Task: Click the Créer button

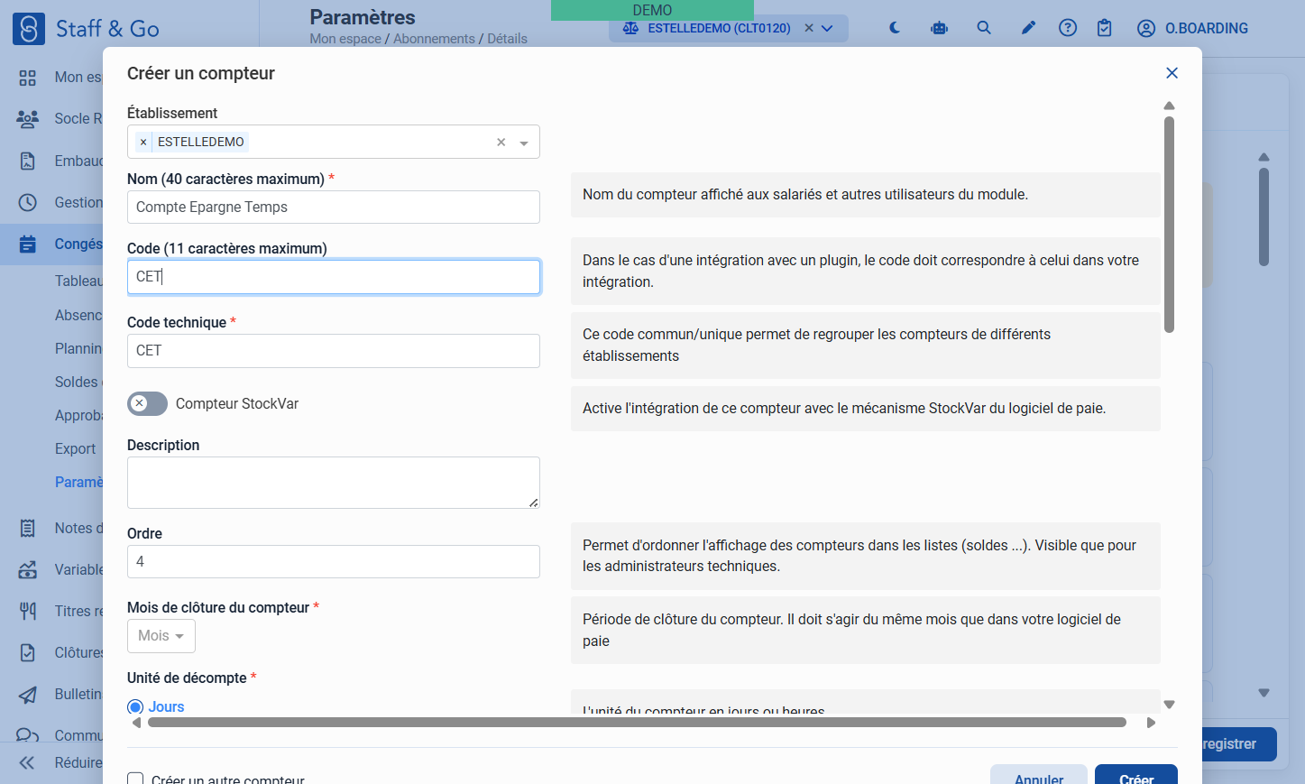Action: tap(1136, 776)
